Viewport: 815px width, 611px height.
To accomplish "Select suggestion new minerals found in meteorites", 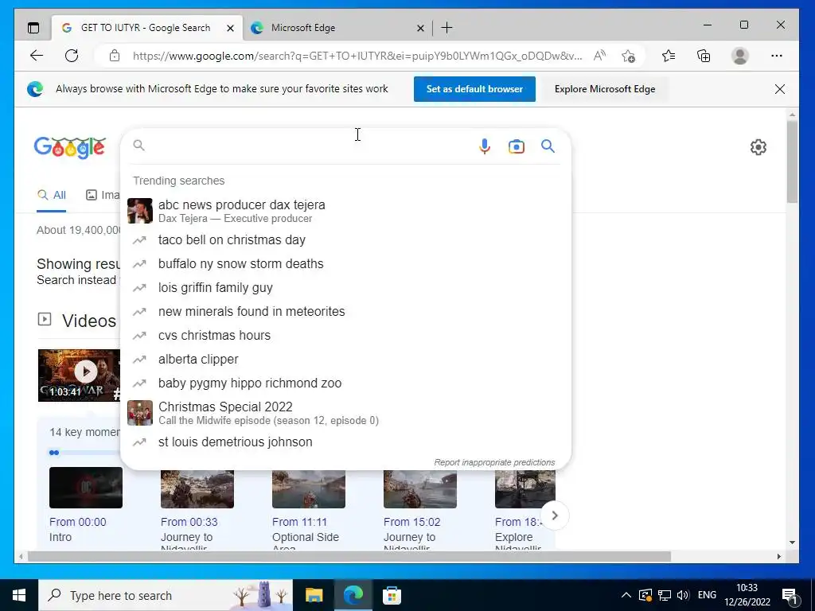I will pyautogui.click(x=345, y=312).
